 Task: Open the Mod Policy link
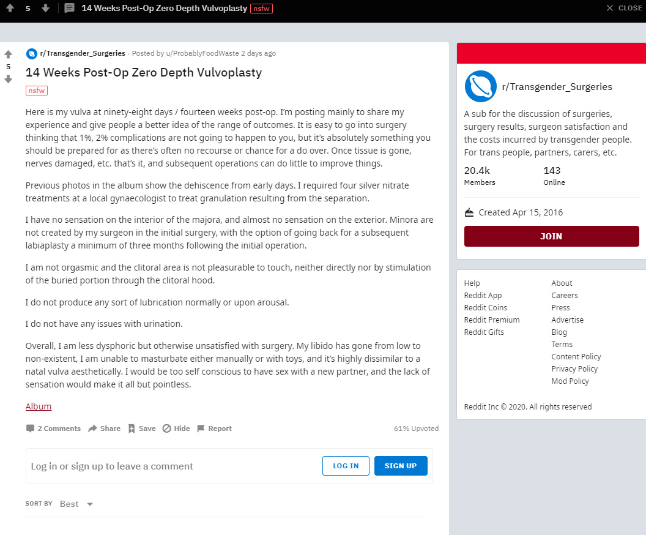click(570, 381)
